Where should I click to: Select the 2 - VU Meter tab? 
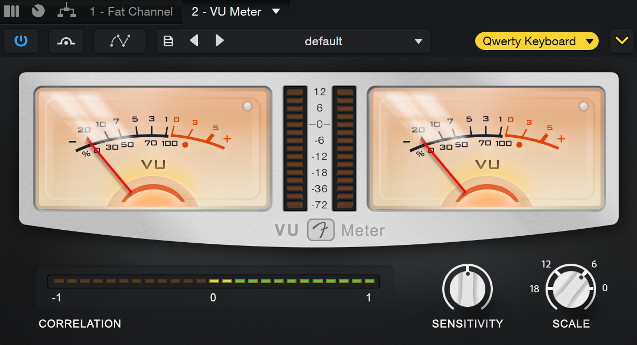pos(227,11)
